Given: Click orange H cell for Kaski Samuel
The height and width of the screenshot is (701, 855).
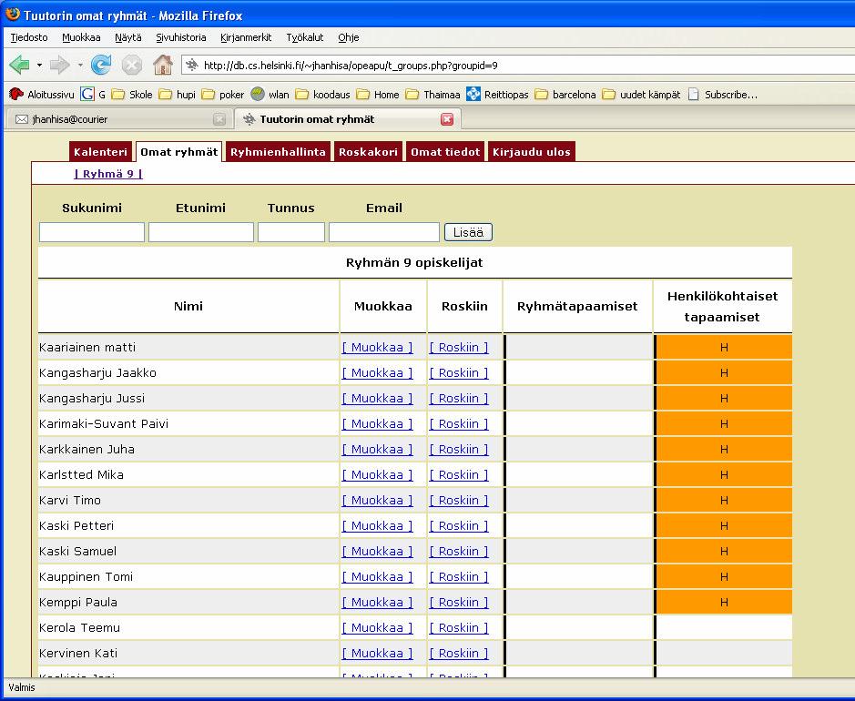Looking at the screenshot, I should pyautogui.click(x=724, y=551).
